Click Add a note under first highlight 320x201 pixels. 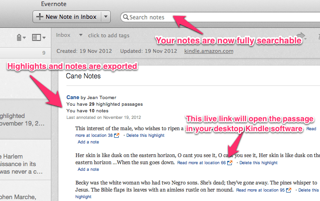tap(88, 142)
